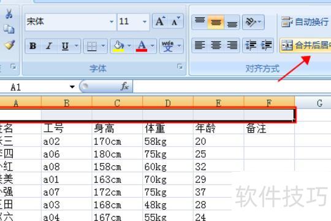Click the Name Box showing A1
Screen dimensions: 331x221
tap(34, 87)
